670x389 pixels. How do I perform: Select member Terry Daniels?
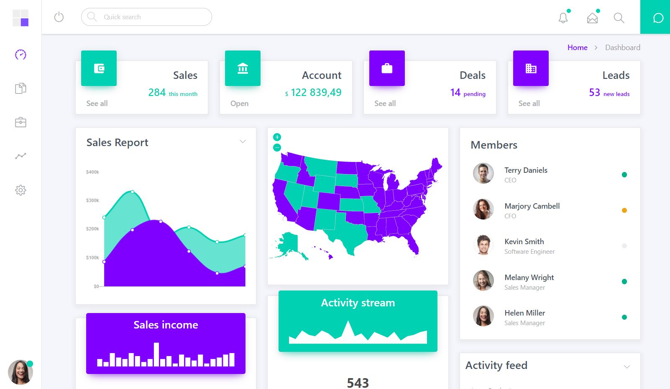526,170
